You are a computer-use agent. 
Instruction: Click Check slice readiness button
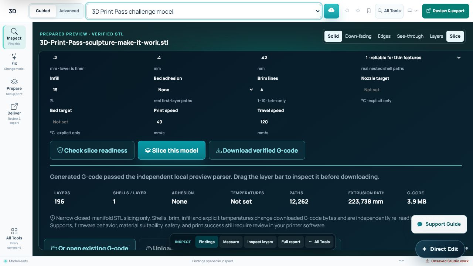pyautogui.click(x=92, y=150)
